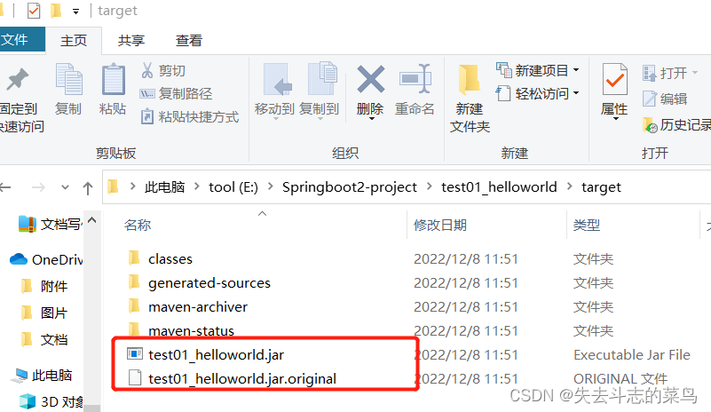Select the test01_helloworld.jar file name

tap(216, 354)
